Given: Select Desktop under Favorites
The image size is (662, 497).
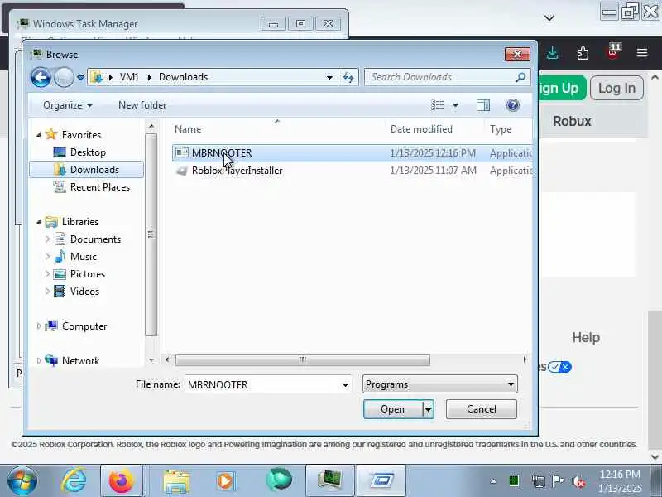Looking at the screenshot, I should coord(88,152).
